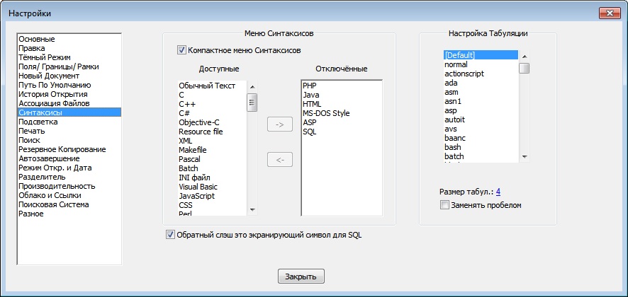628x297 pixels.
Task: Click scroll up arrow in tabulation list
Action: (x=525, y=54)
